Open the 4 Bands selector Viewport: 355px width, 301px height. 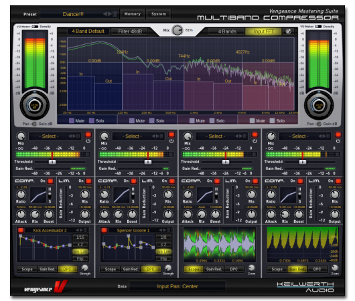(x=227, y=31)
